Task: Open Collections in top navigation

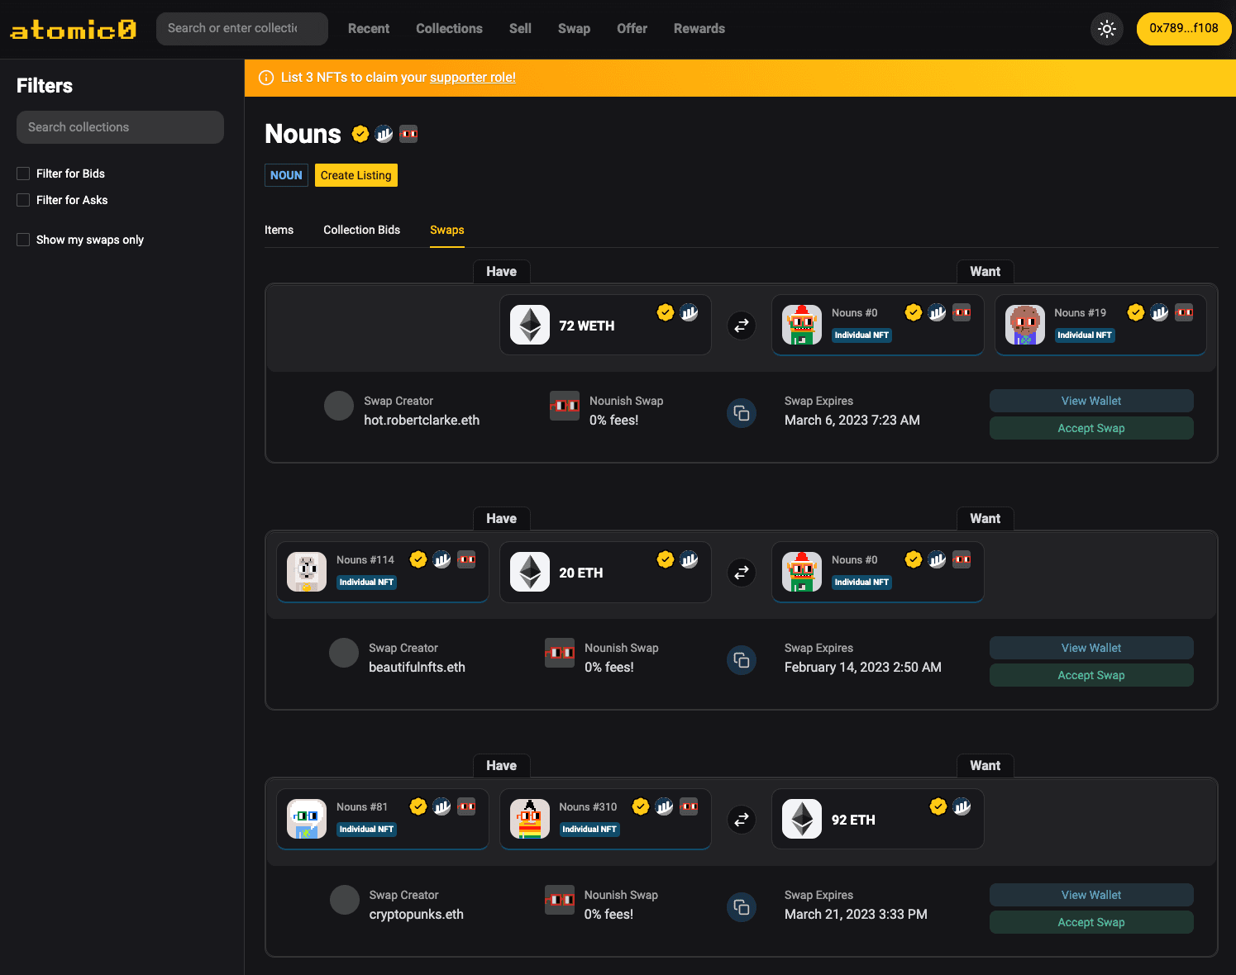Action: pyautogui.click(x=449, y=29)
